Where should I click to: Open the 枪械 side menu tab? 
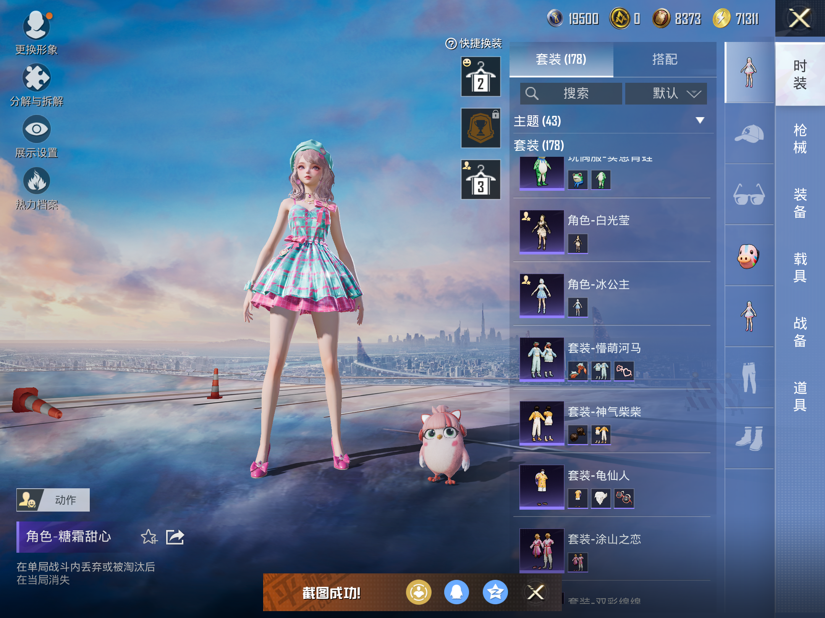tap(800, 139)
